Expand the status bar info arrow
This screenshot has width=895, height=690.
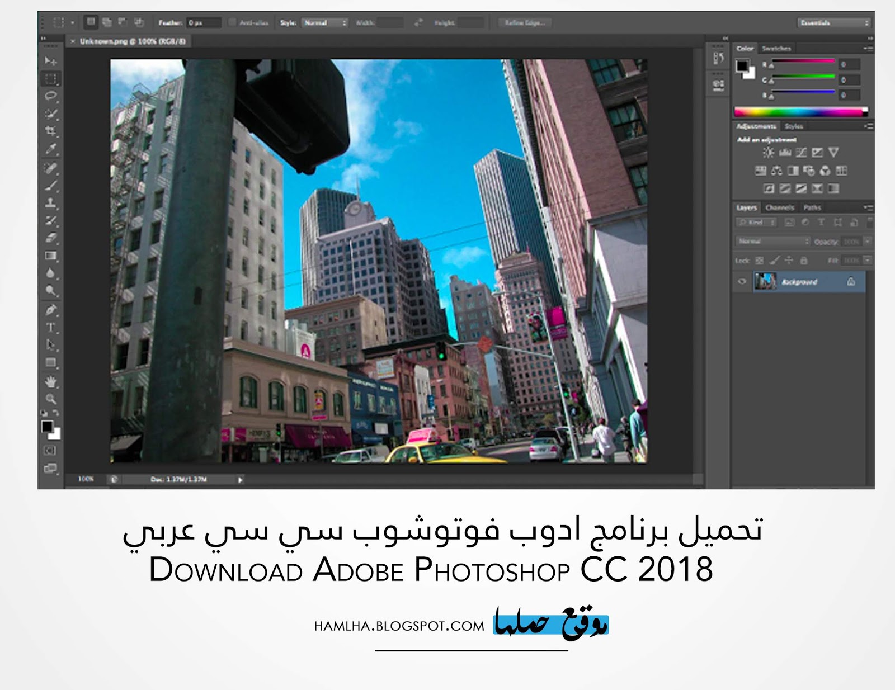click(241, 480)
